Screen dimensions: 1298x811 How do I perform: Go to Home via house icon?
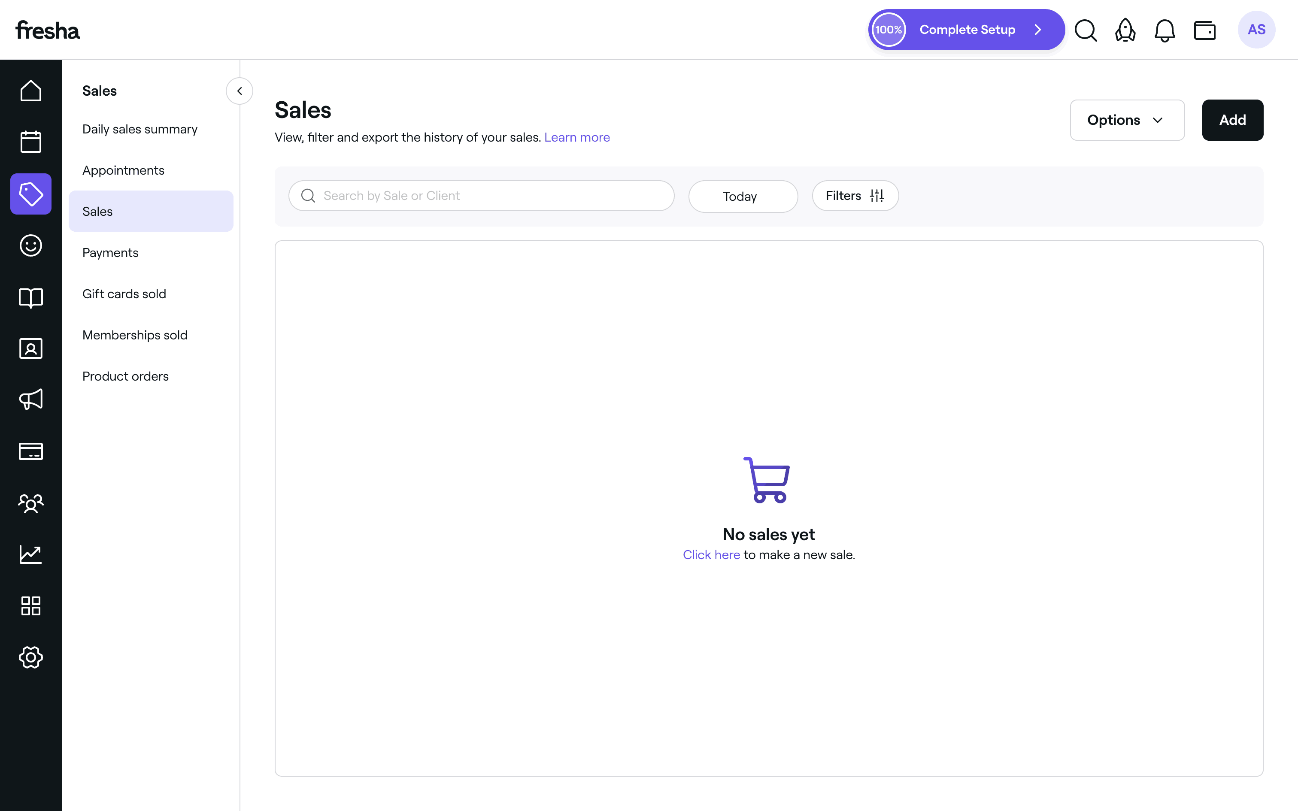pos(30,91)
